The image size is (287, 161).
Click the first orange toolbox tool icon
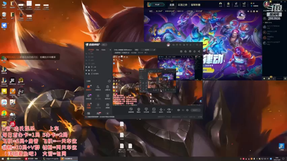pos(89,87)
